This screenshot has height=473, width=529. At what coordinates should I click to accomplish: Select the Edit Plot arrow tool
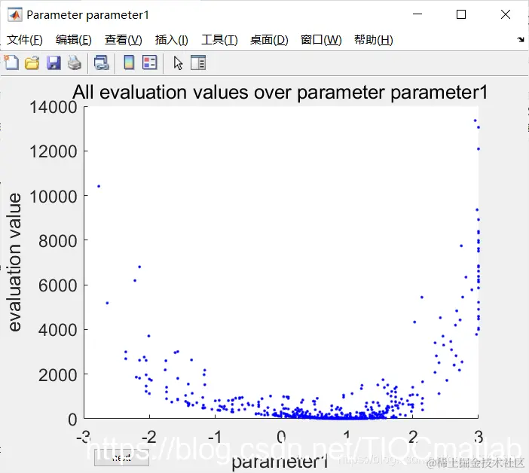click(178, 63)
